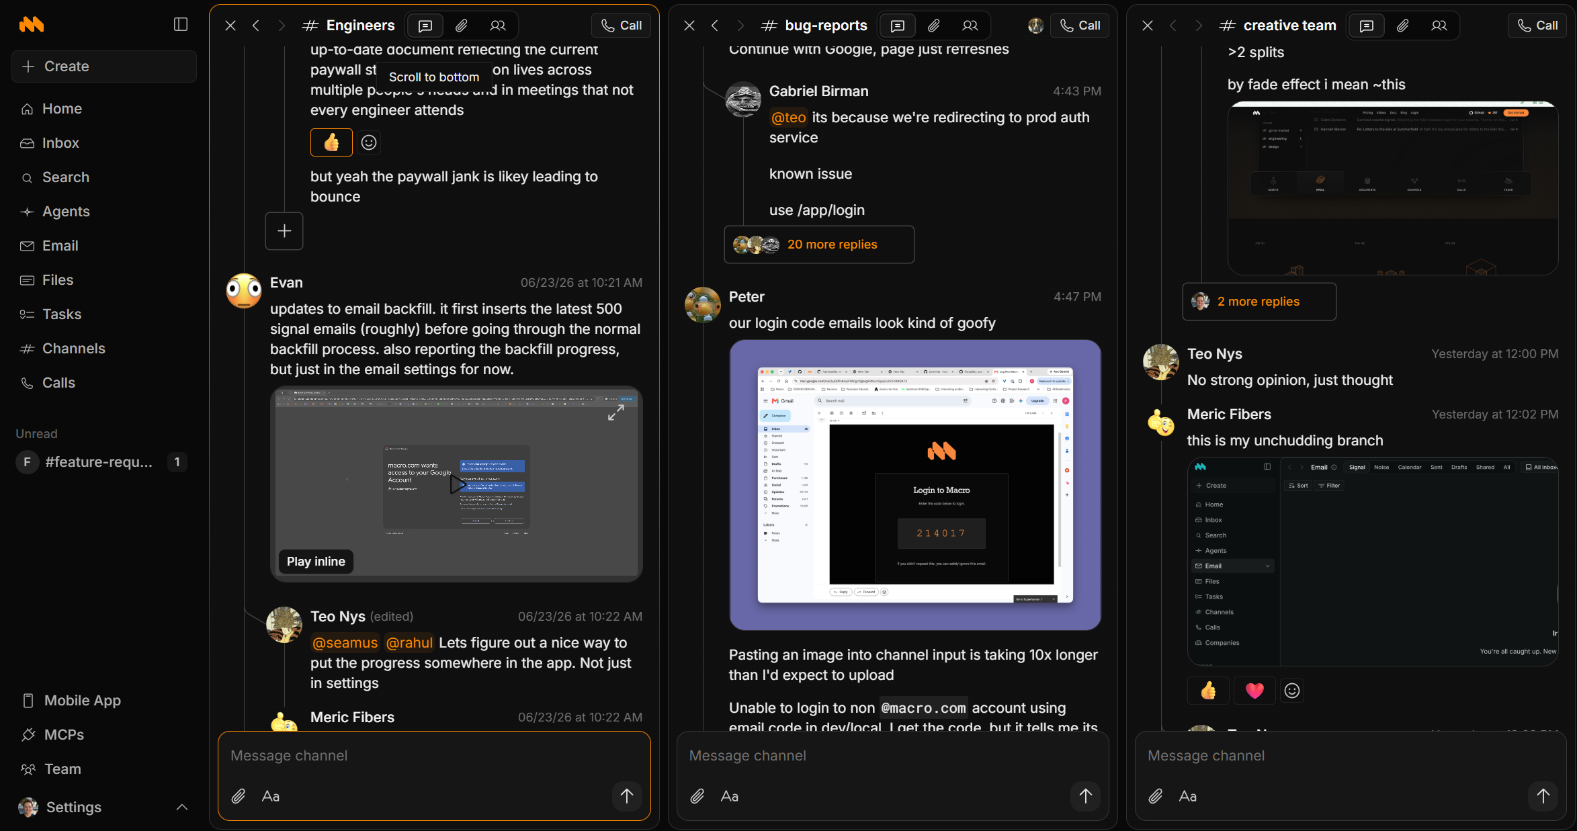Open Channels in the sidebar

click(104, 349)
